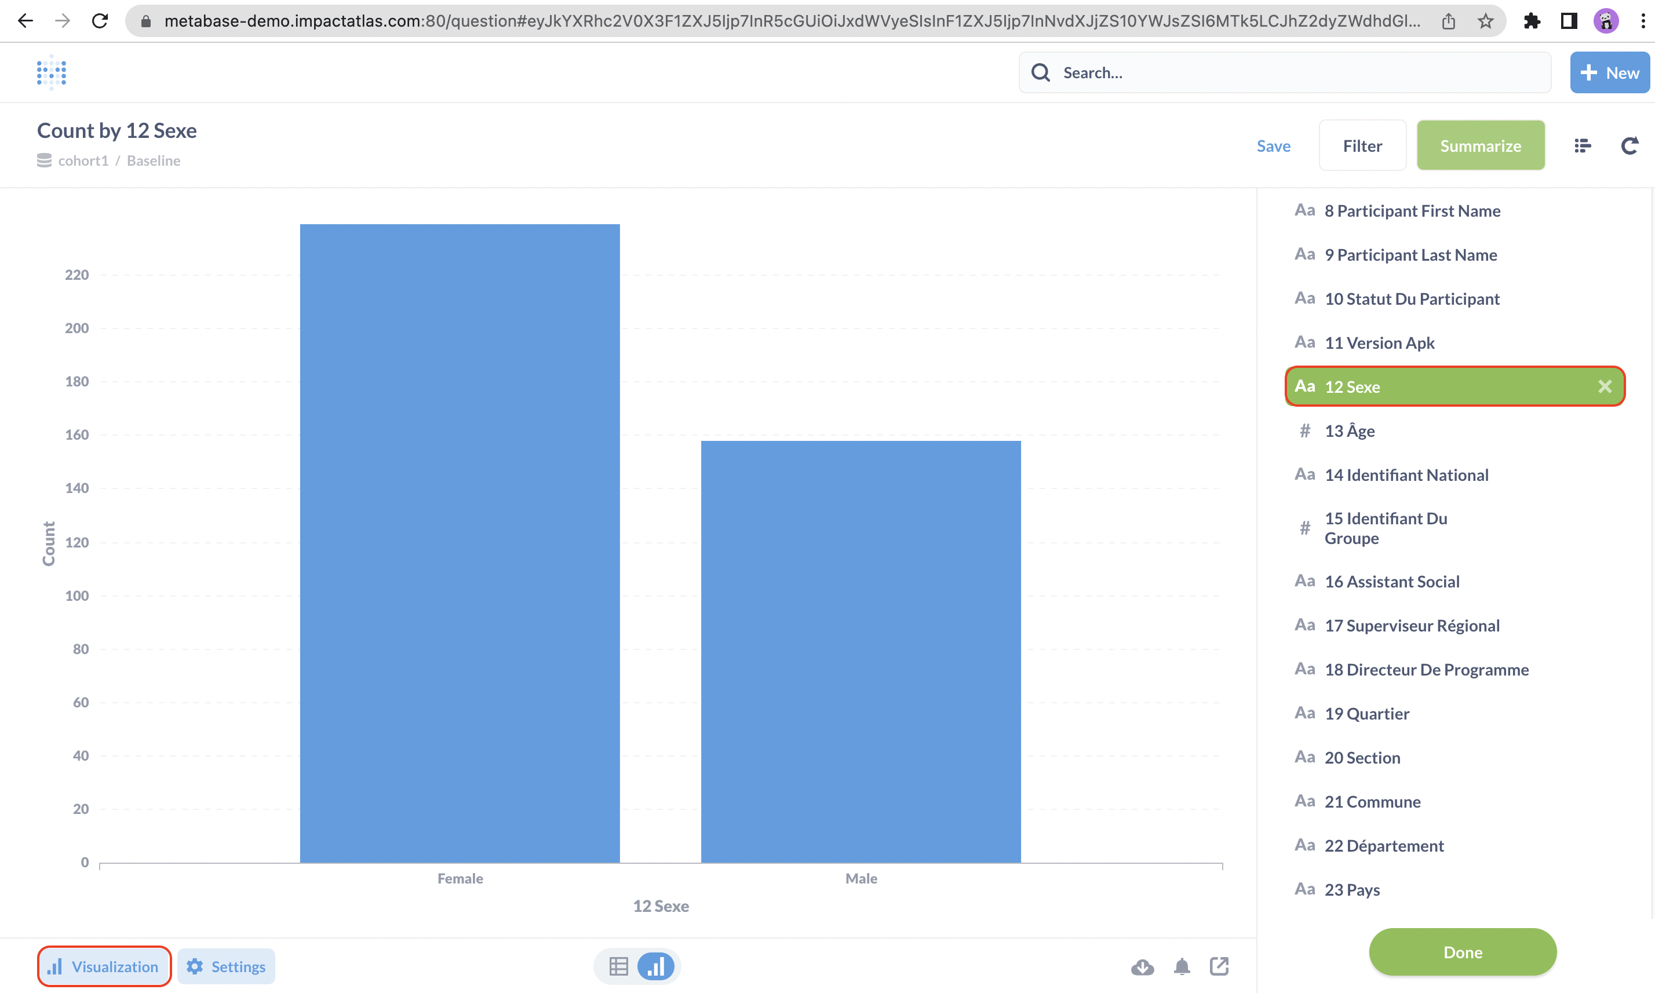Click the Save link
The image size is (1655, 993).
pyautogui.click(x=1273, y=145)
